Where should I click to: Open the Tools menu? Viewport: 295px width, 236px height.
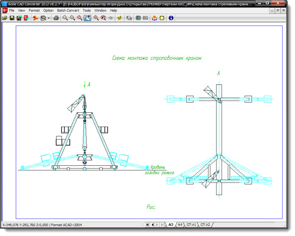(87, 10)
